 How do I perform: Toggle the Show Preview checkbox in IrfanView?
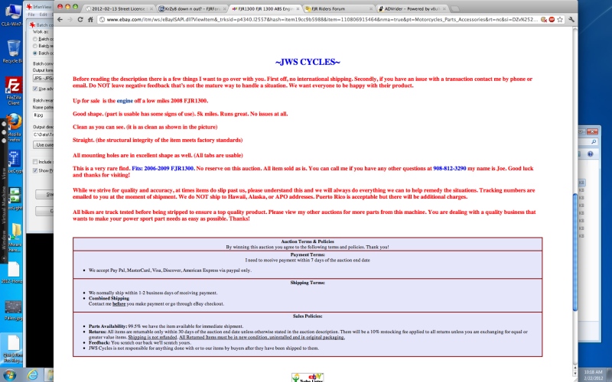coord(35,170)
